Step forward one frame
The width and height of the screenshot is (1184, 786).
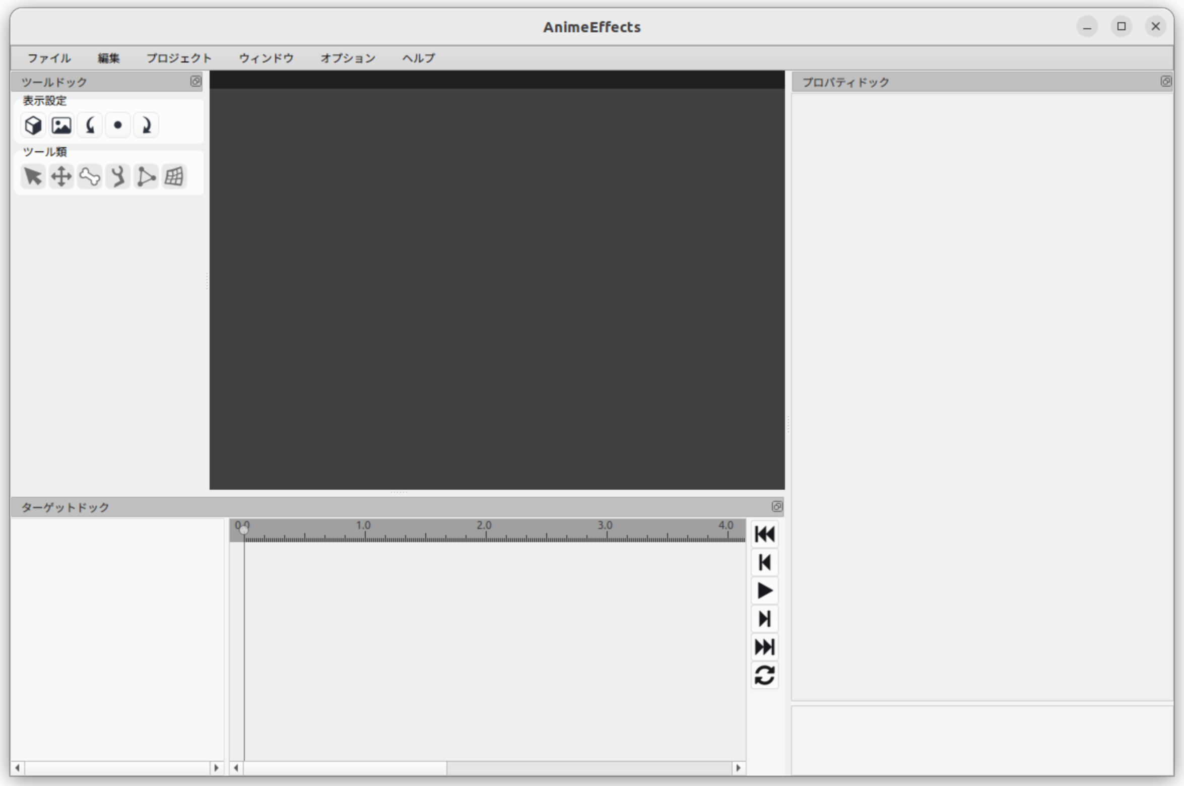[x=764, y=619]
